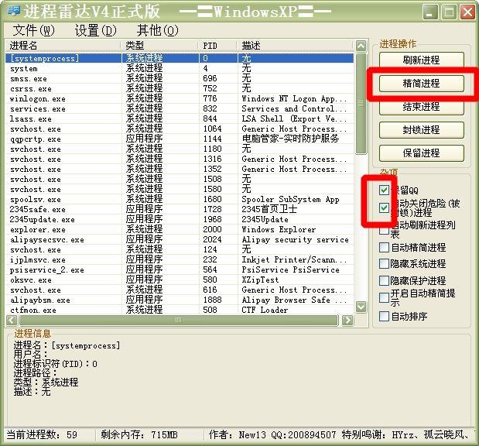Screen dimensions: 479x446
Task: Select the system process row
Action: coord(180,68)
